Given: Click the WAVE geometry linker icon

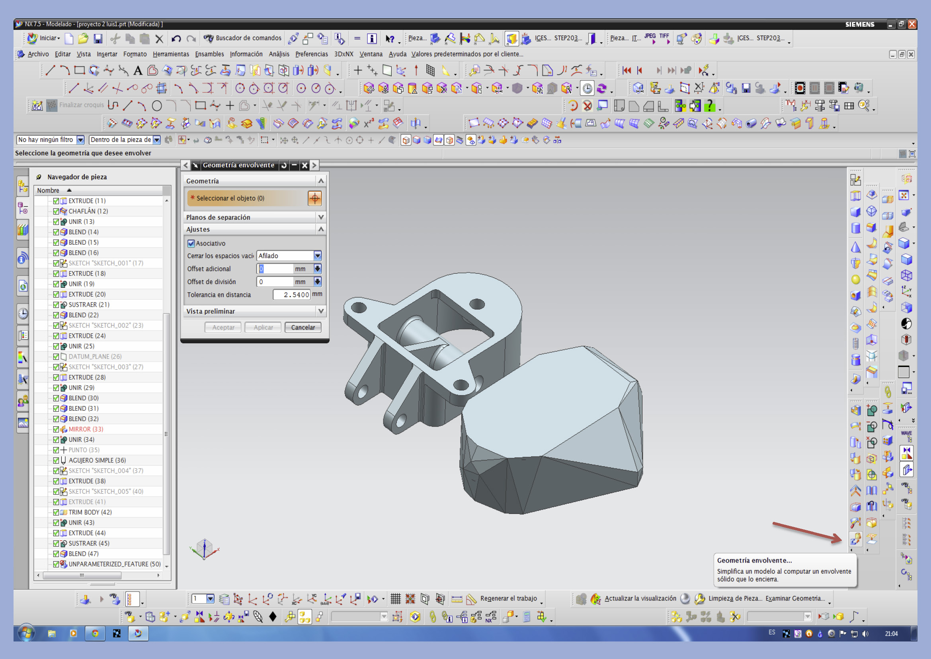Looking at the screenshot, I should tap(907, 435).
